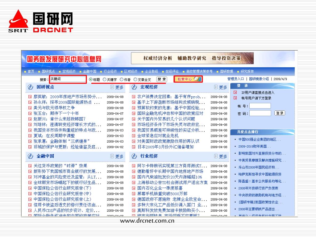This screenshot has width=316, height=237.
Task: Open article 中国保险公估行业研究报告(上)
Action: [x=62, y=199]
